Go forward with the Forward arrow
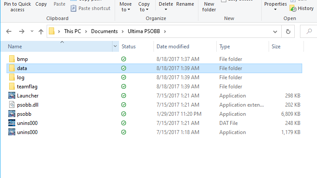317x178 pixels. point(22,31)
